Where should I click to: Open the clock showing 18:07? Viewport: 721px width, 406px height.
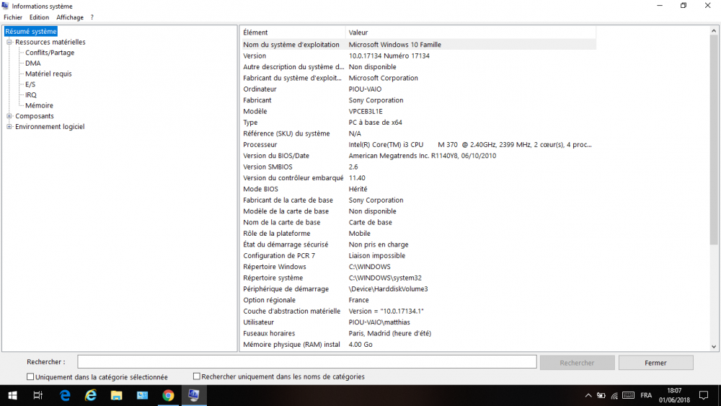(674, 395)
